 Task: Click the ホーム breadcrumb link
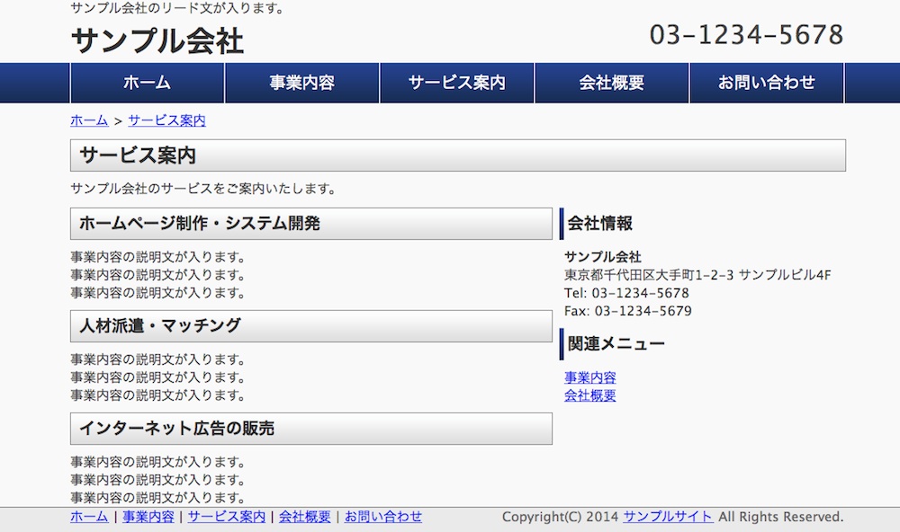(x=89, y=120)
